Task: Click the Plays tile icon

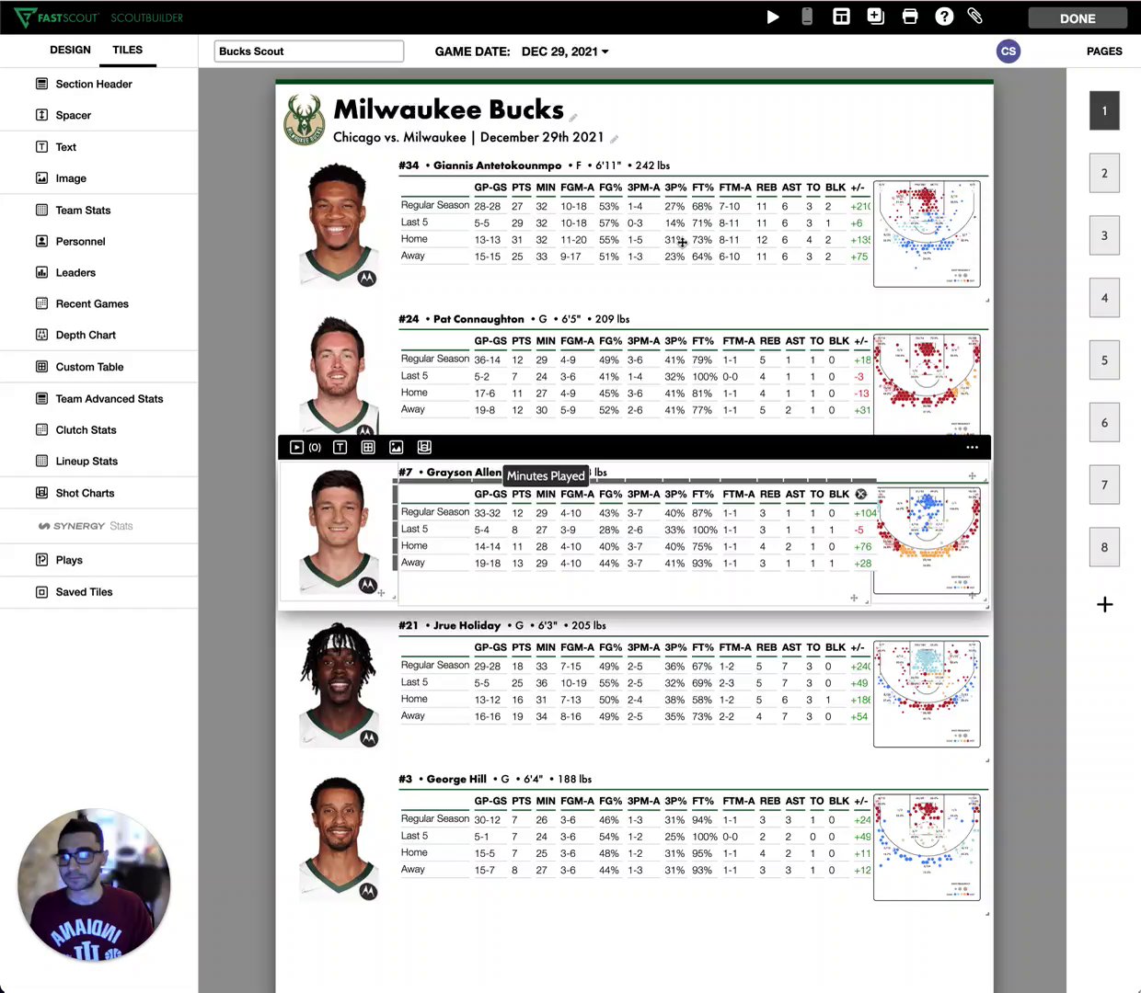Action: coord(41,560)
